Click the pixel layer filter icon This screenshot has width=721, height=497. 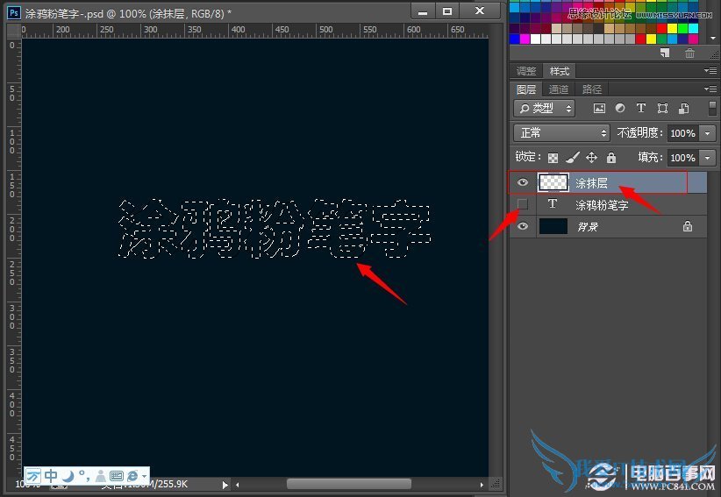[599, 109]
